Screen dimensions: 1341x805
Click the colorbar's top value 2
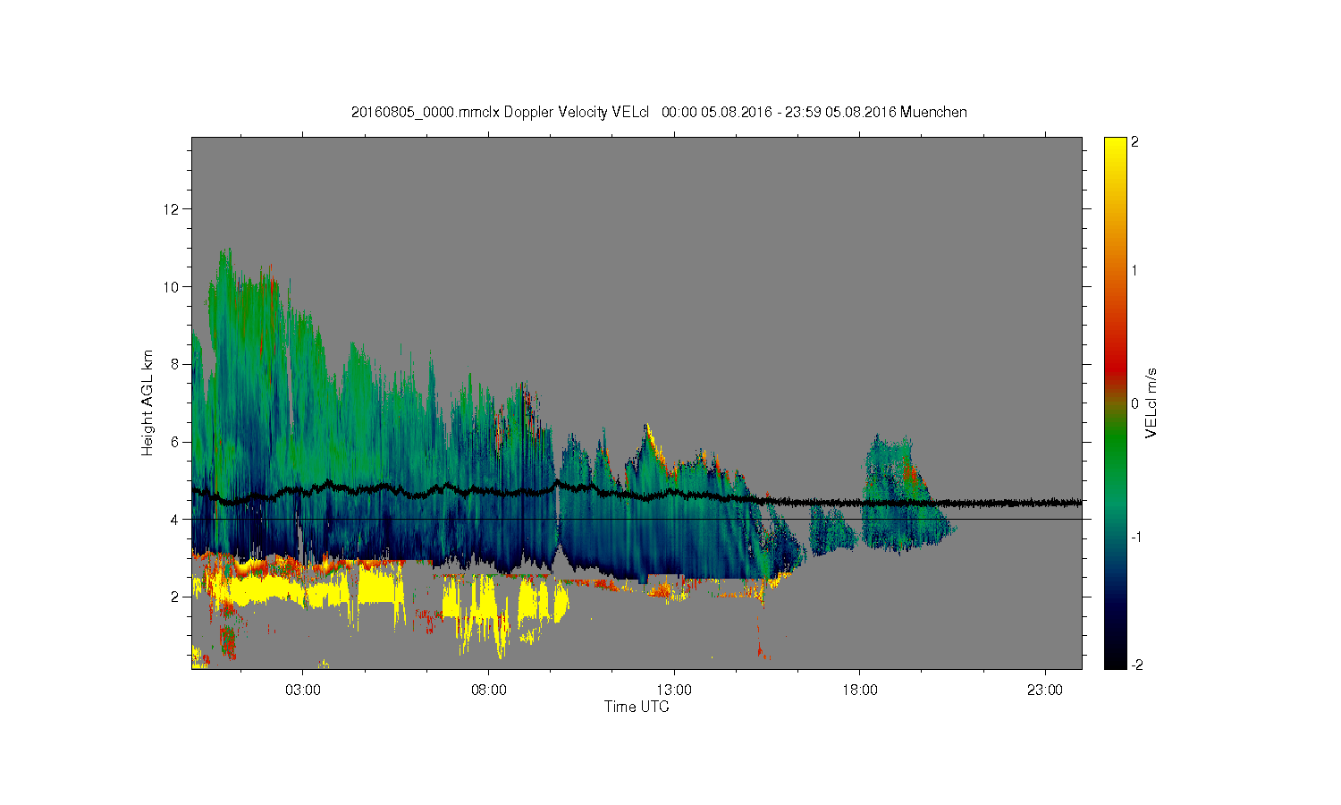pyautogui.click(x=1135, y=142)
